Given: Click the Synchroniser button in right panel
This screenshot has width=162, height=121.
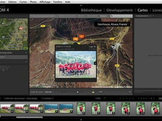Looking at the screenshot, I should coord(148,92).
